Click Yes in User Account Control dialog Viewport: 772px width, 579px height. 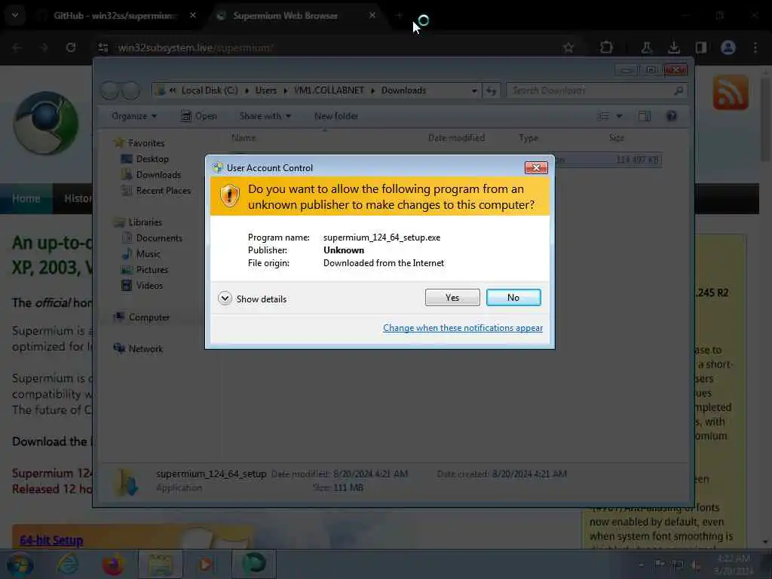click(x=452, y=297)
